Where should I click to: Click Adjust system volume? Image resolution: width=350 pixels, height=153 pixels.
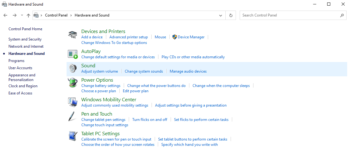click(100, 71)
